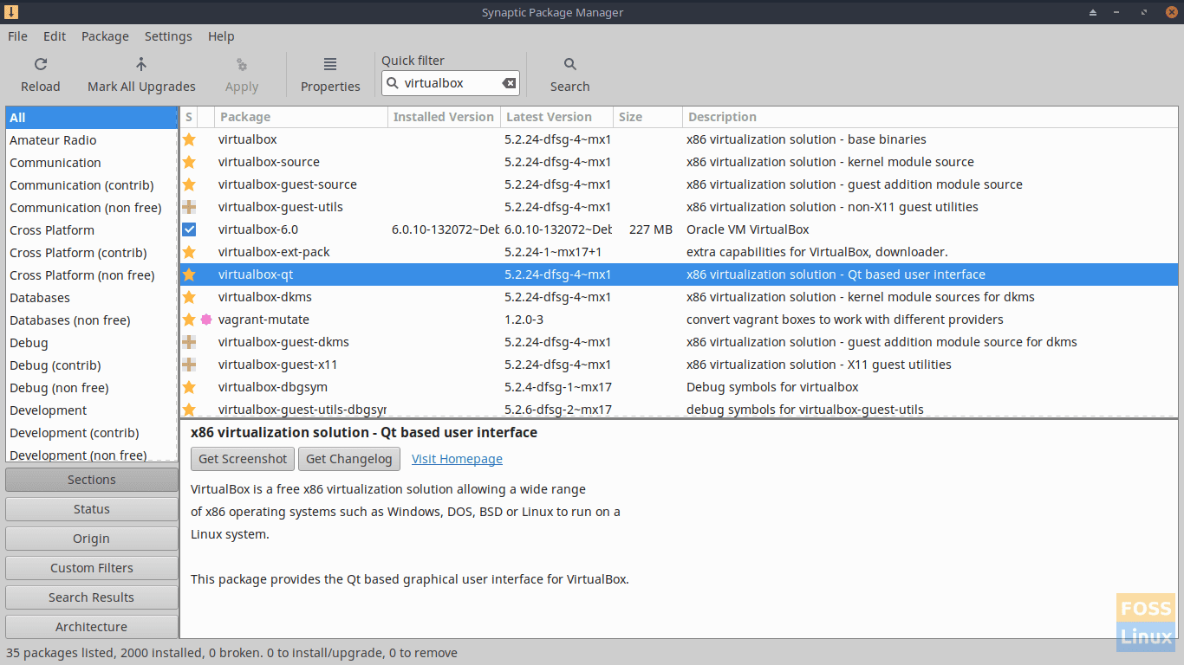Screen dimensions: 1184x665
Task: Click the Reload toolbar icon
Action: point(41,64)
